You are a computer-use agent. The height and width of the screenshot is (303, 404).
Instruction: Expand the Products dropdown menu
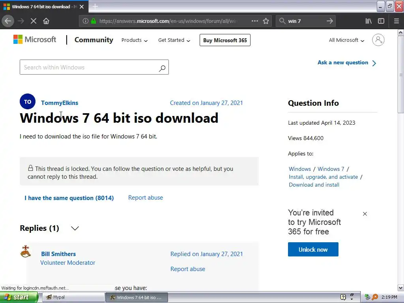135,40
